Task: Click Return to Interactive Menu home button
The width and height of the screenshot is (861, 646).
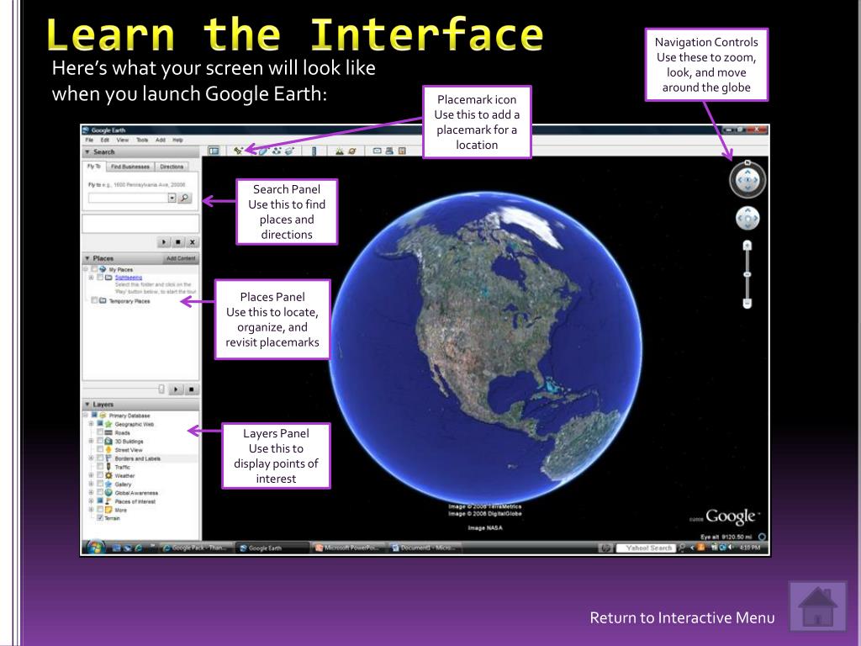Action: pos(816,606)
